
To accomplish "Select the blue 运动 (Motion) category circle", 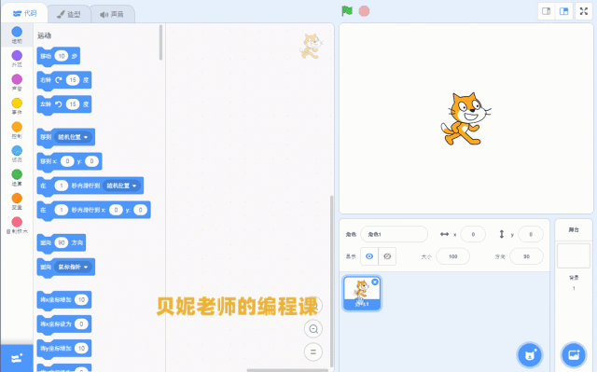I will pos(17,32).
